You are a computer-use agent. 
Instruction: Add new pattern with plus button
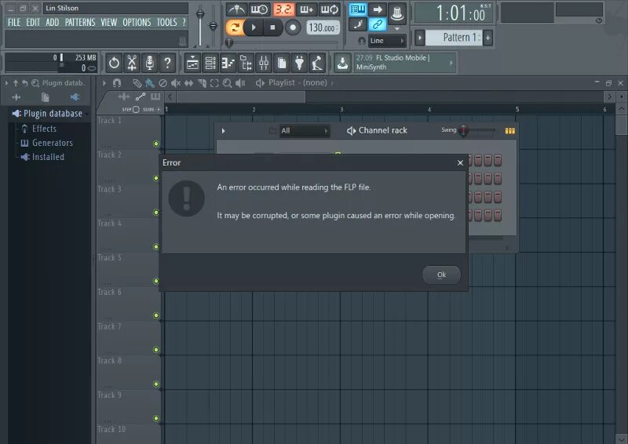click(487, 38)
